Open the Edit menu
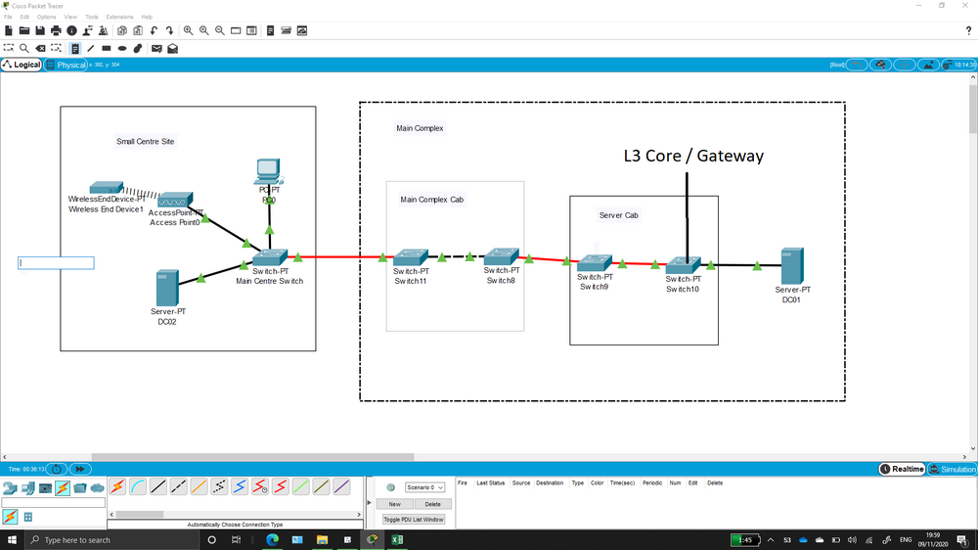 click(25, 17)
